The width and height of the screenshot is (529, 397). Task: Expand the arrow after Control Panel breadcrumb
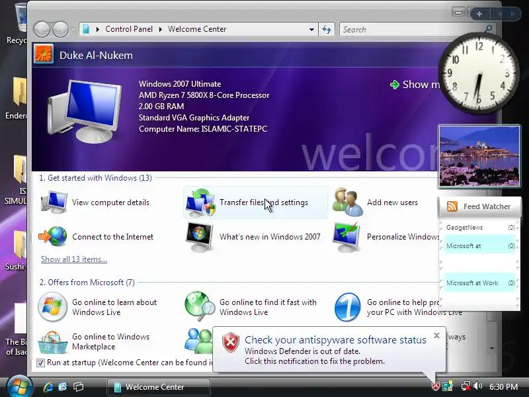161,29
